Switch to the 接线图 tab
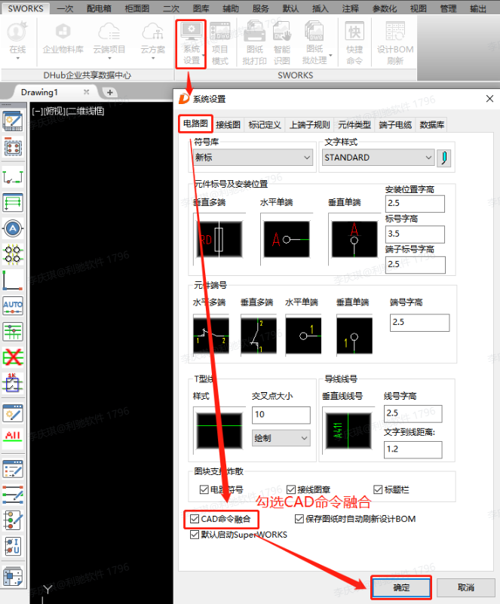 pos(228,124)
